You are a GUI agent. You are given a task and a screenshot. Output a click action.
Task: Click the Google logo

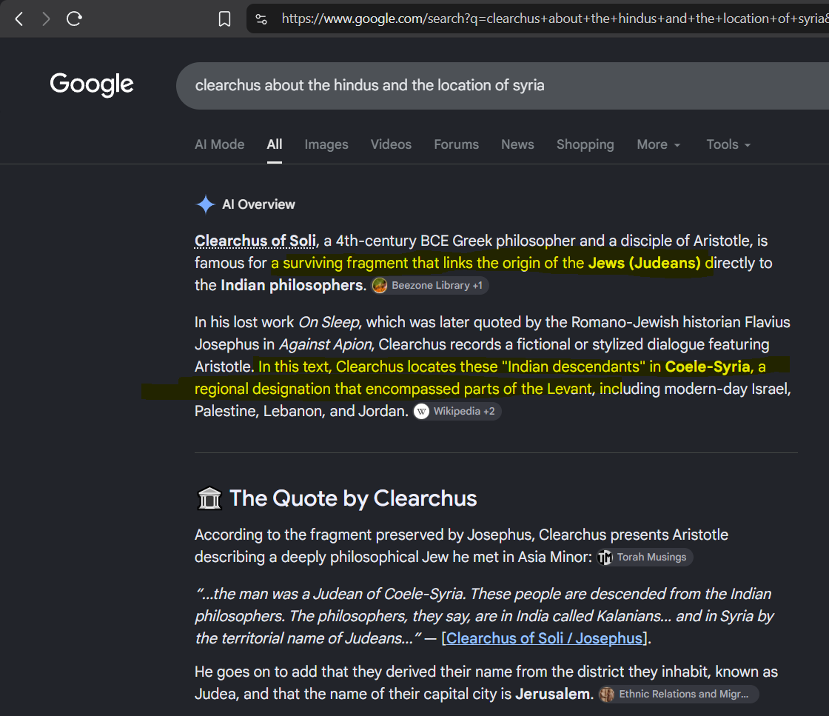[x=92, y=84]
